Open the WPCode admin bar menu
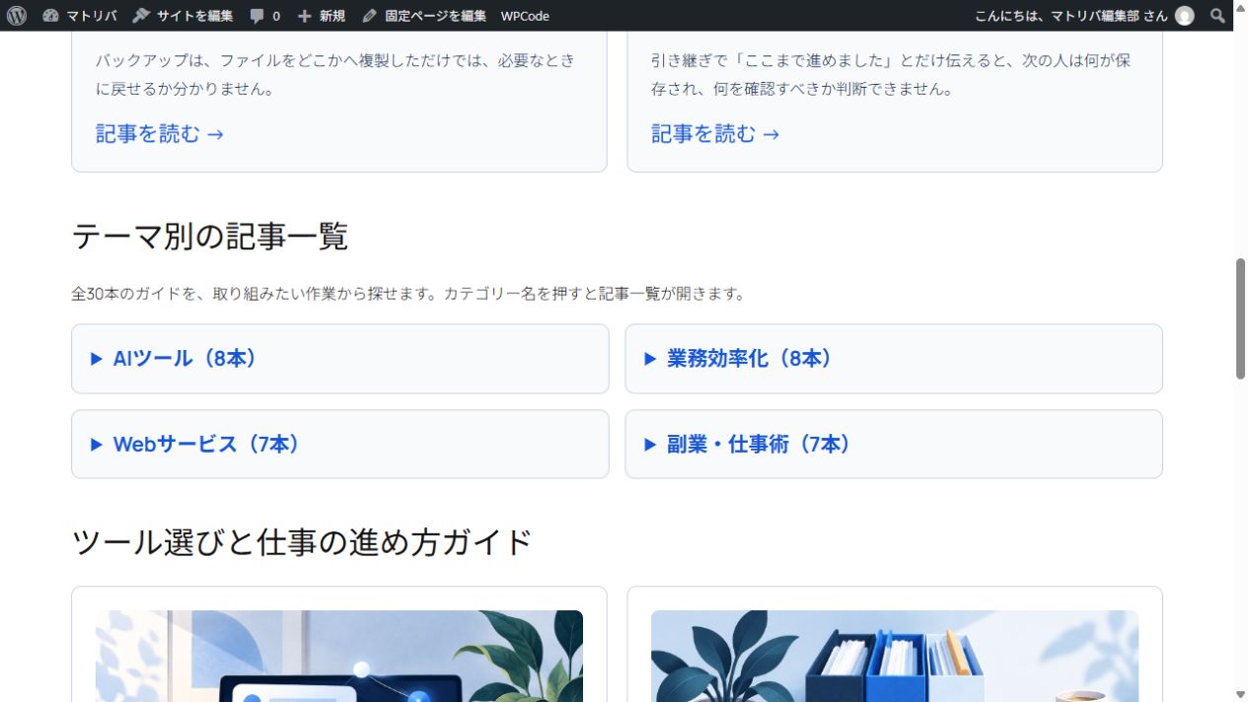1248x702 pixels. (x=525, y=16)
